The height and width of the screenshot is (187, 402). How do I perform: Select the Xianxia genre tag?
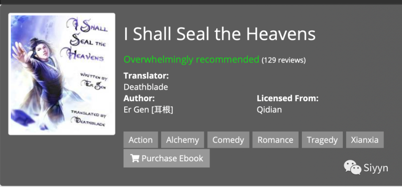pos(365,140)
